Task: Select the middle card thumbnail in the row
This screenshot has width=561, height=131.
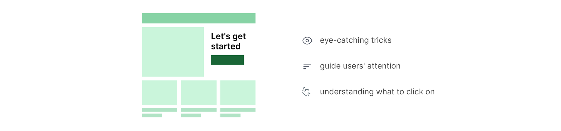Action: coord(199,93)
